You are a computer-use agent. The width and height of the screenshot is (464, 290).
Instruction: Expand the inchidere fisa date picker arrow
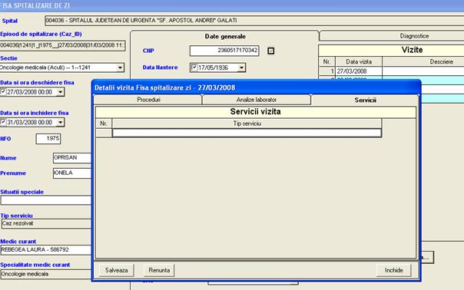click(61, 123)
